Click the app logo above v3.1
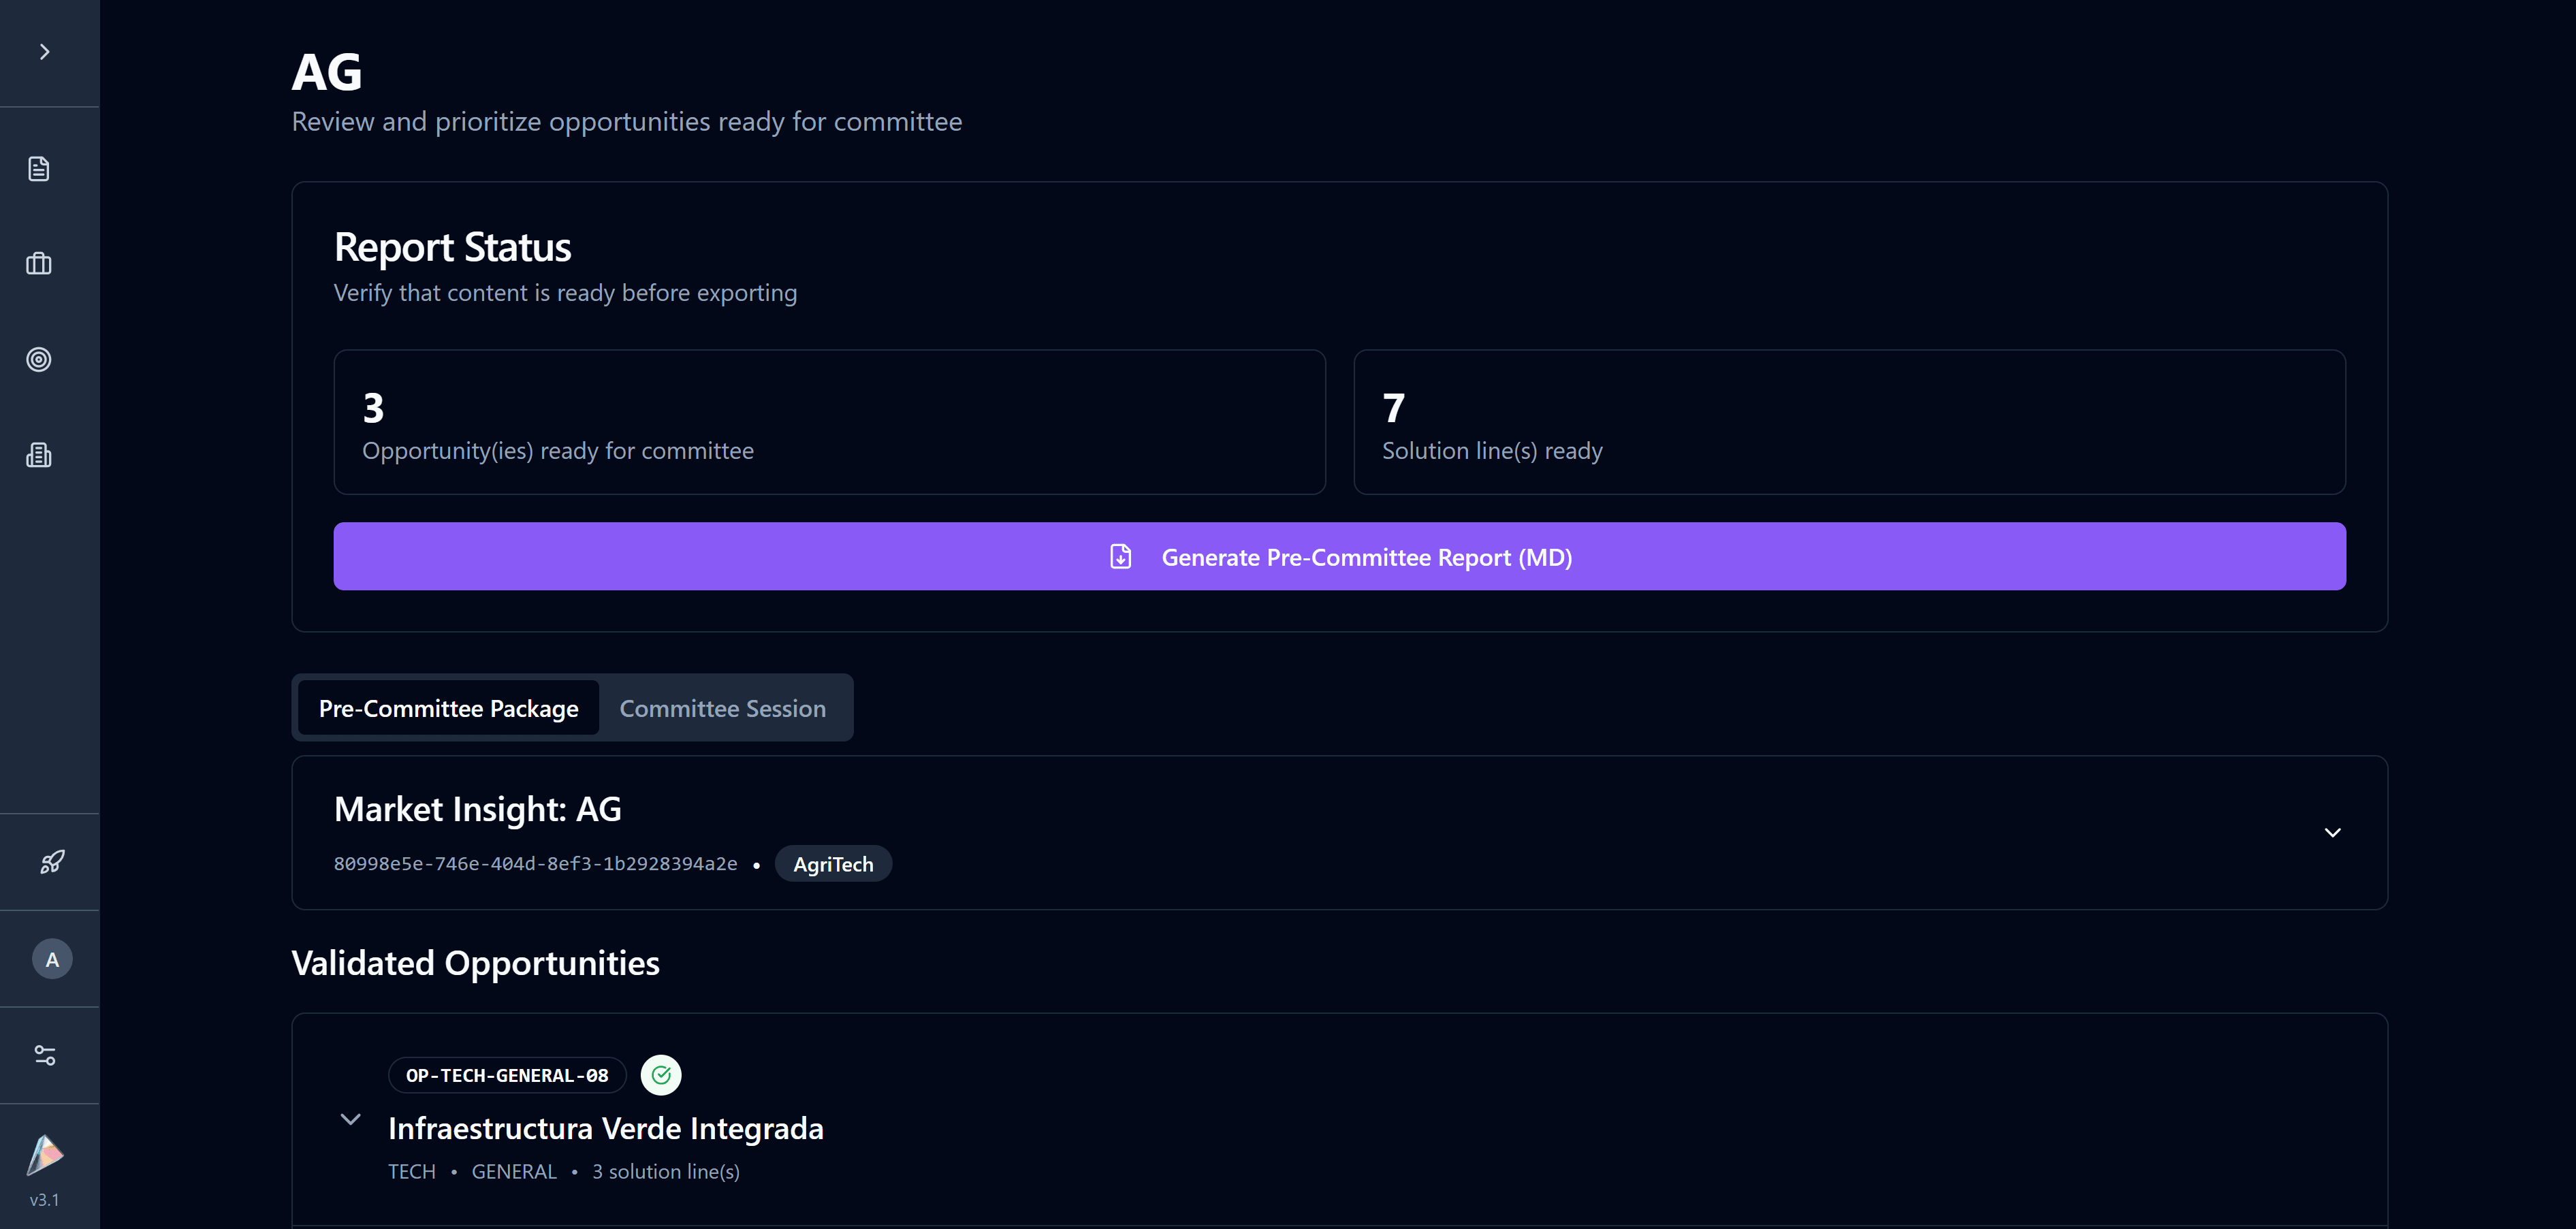The image size is (2576, 1229). tap(45, 1155)
